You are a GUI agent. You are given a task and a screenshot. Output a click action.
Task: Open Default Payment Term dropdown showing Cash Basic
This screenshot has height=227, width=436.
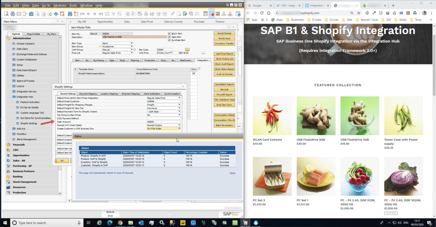pos(163,111)
